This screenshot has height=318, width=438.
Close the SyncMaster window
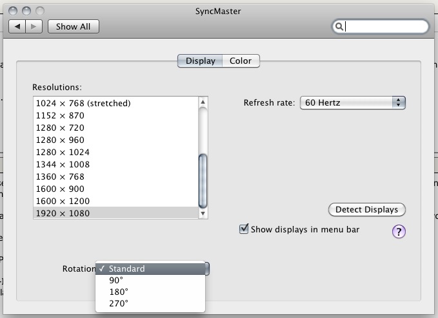point(13,11)
